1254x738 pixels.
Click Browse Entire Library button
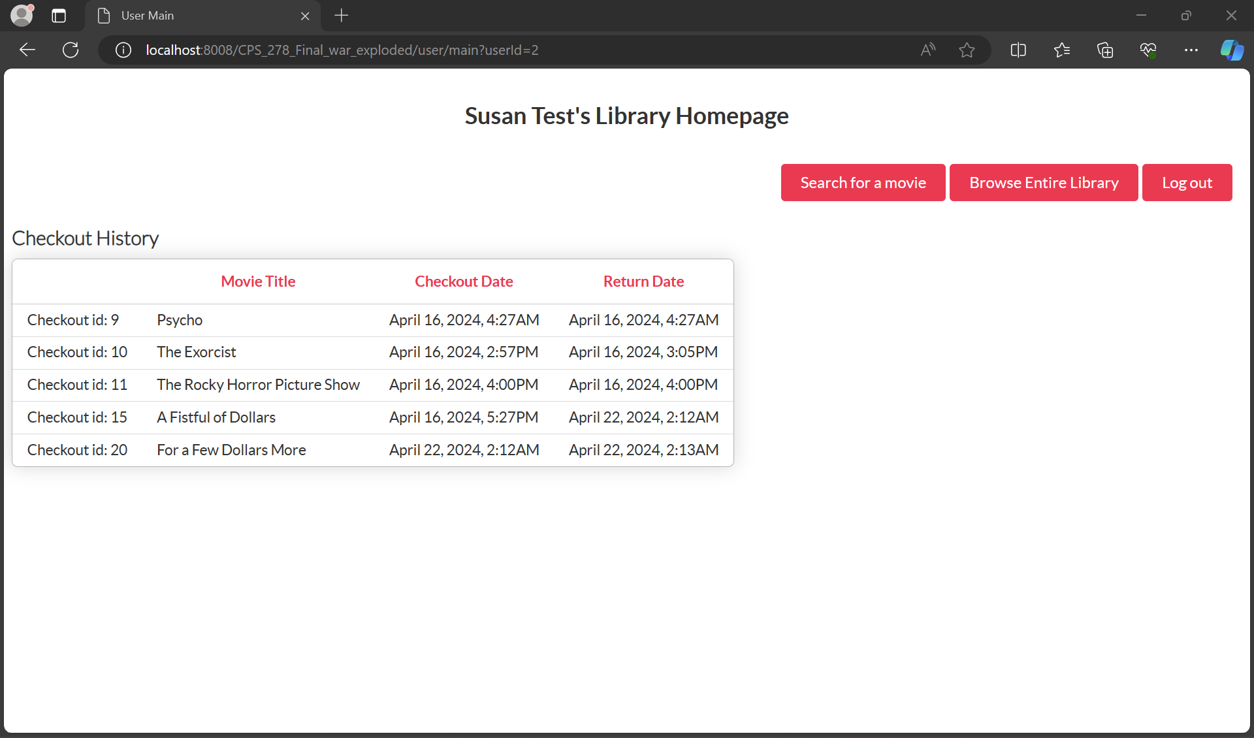click(1044, 183)
